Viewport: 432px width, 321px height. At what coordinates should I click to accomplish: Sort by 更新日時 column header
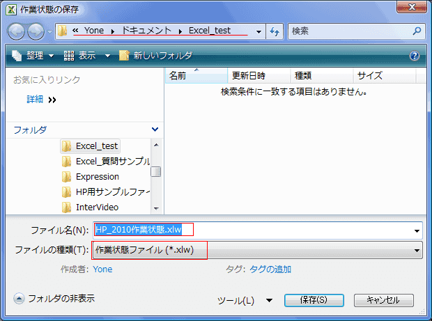pyautogui.click(x=259, y=75)
